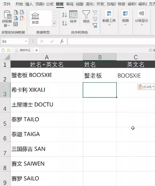Click the Recent Sources icon
This screenshot has width=155, height=186.
(22, 12)
